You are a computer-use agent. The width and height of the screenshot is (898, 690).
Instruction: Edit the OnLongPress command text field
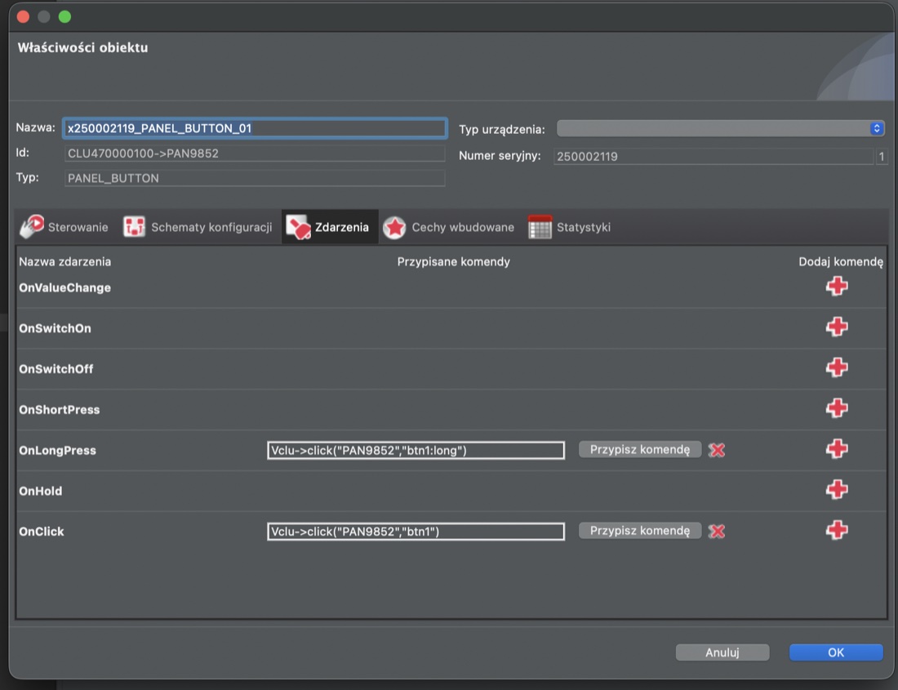[x=416, y=450]
